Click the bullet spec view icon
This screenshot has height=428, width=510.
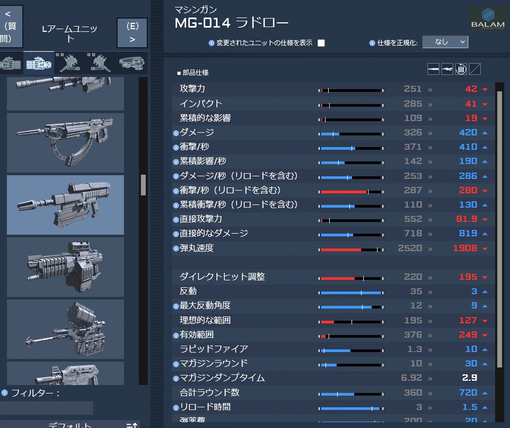433,69
